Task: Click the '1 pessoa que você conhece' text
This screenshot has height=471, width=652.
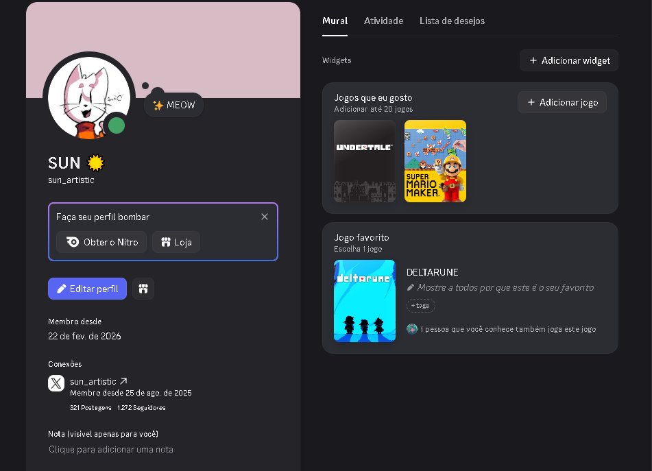Action: tap(508, 329)
